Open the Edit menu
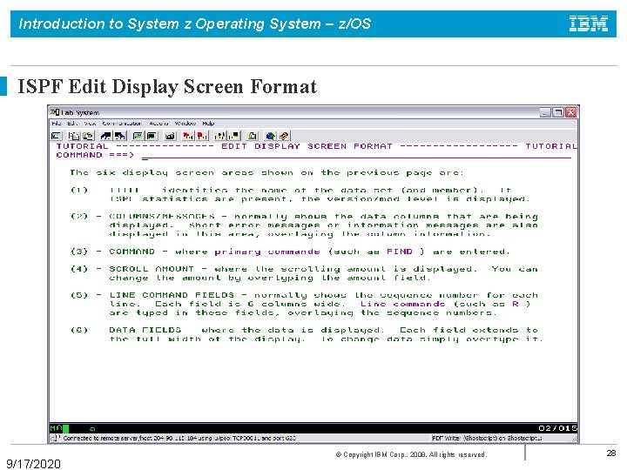Screen dimensions: 627x470 coord(72,124)
